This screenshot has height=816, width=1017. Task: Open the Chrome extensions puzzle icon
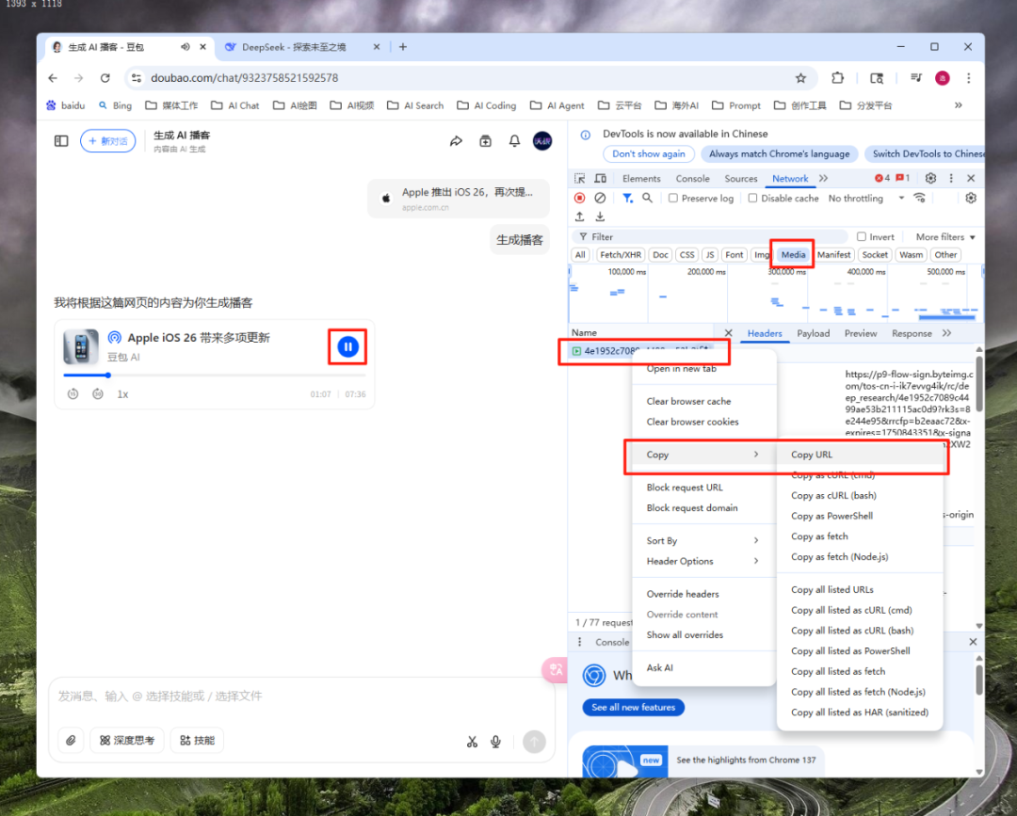[837, 78]
